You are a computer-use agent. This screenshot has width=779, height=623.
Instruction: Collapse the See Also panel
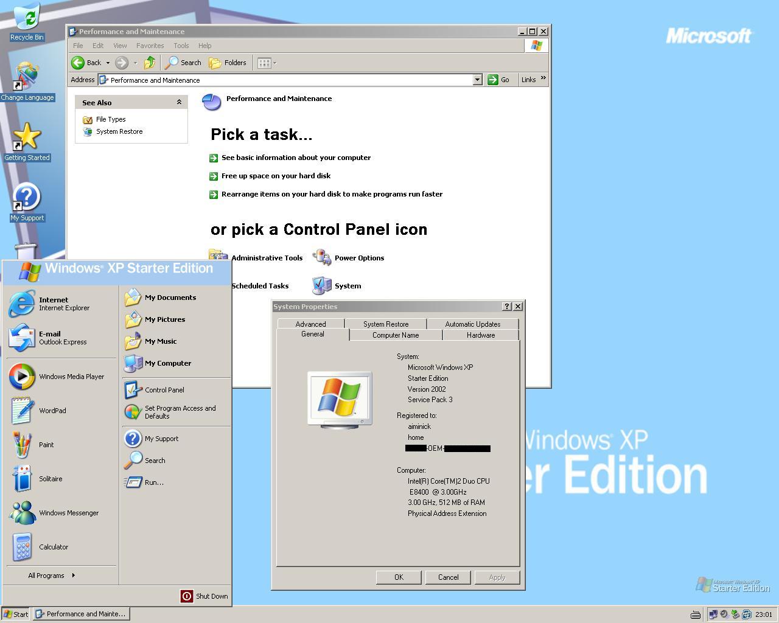pyautogui.click(x=179, y=102)
